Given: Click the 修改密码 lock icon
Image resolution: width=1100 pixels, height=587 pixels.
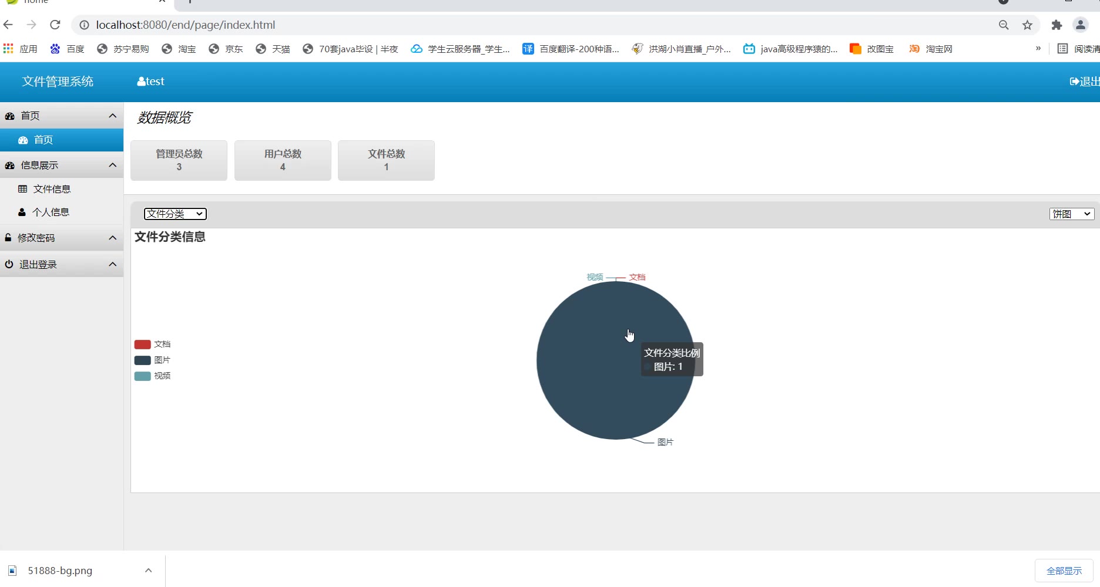Looking at the screenshot, I should coord(8,237).
